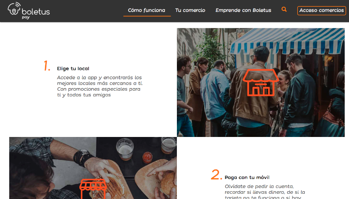Click the 'Accede a la app' description paragraph
349x199 pixels.
(x=100, y=86)
